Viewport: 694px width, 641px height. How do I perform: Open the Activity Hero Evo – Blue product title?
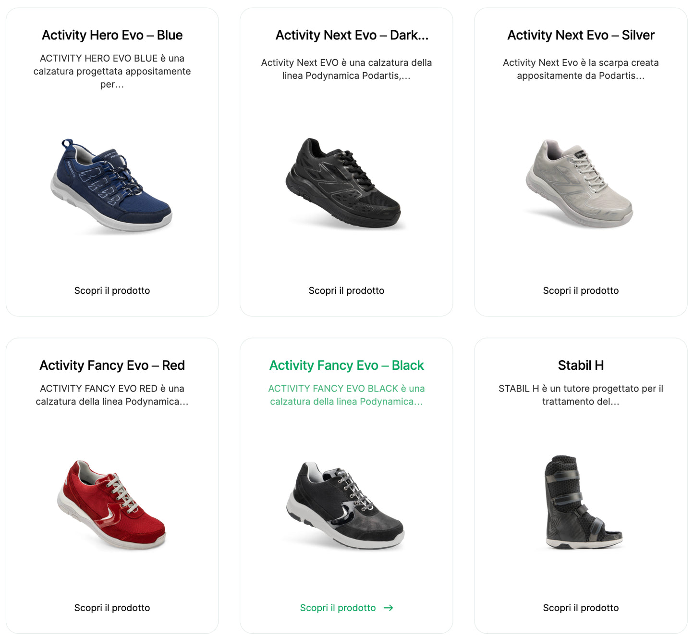(111, 35)
